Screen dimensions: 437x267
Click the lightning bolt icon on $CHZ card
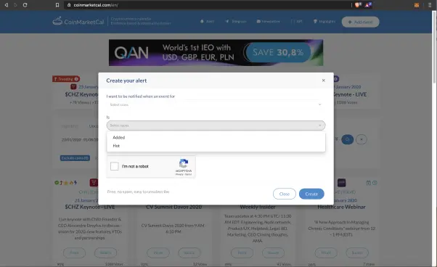[75, 183]
